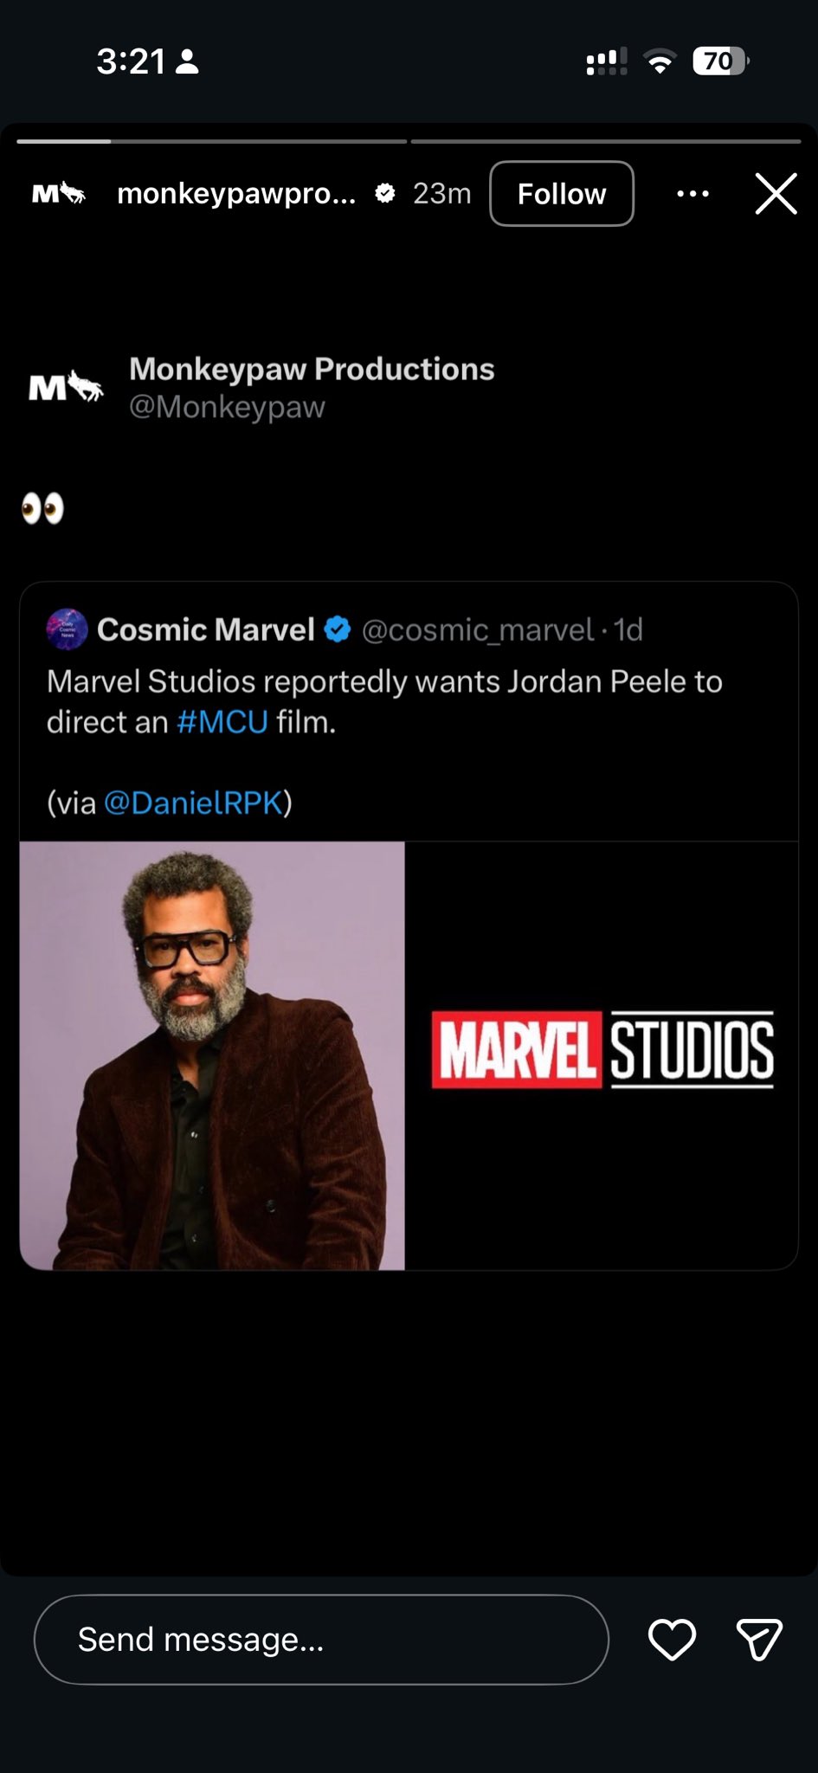Click the Cosmic Marvel profile picture

67,629
